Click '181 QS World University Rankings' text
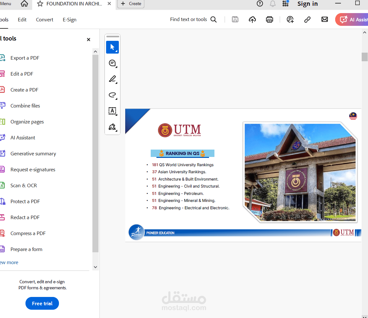368x318 pixels. (183, 165)
